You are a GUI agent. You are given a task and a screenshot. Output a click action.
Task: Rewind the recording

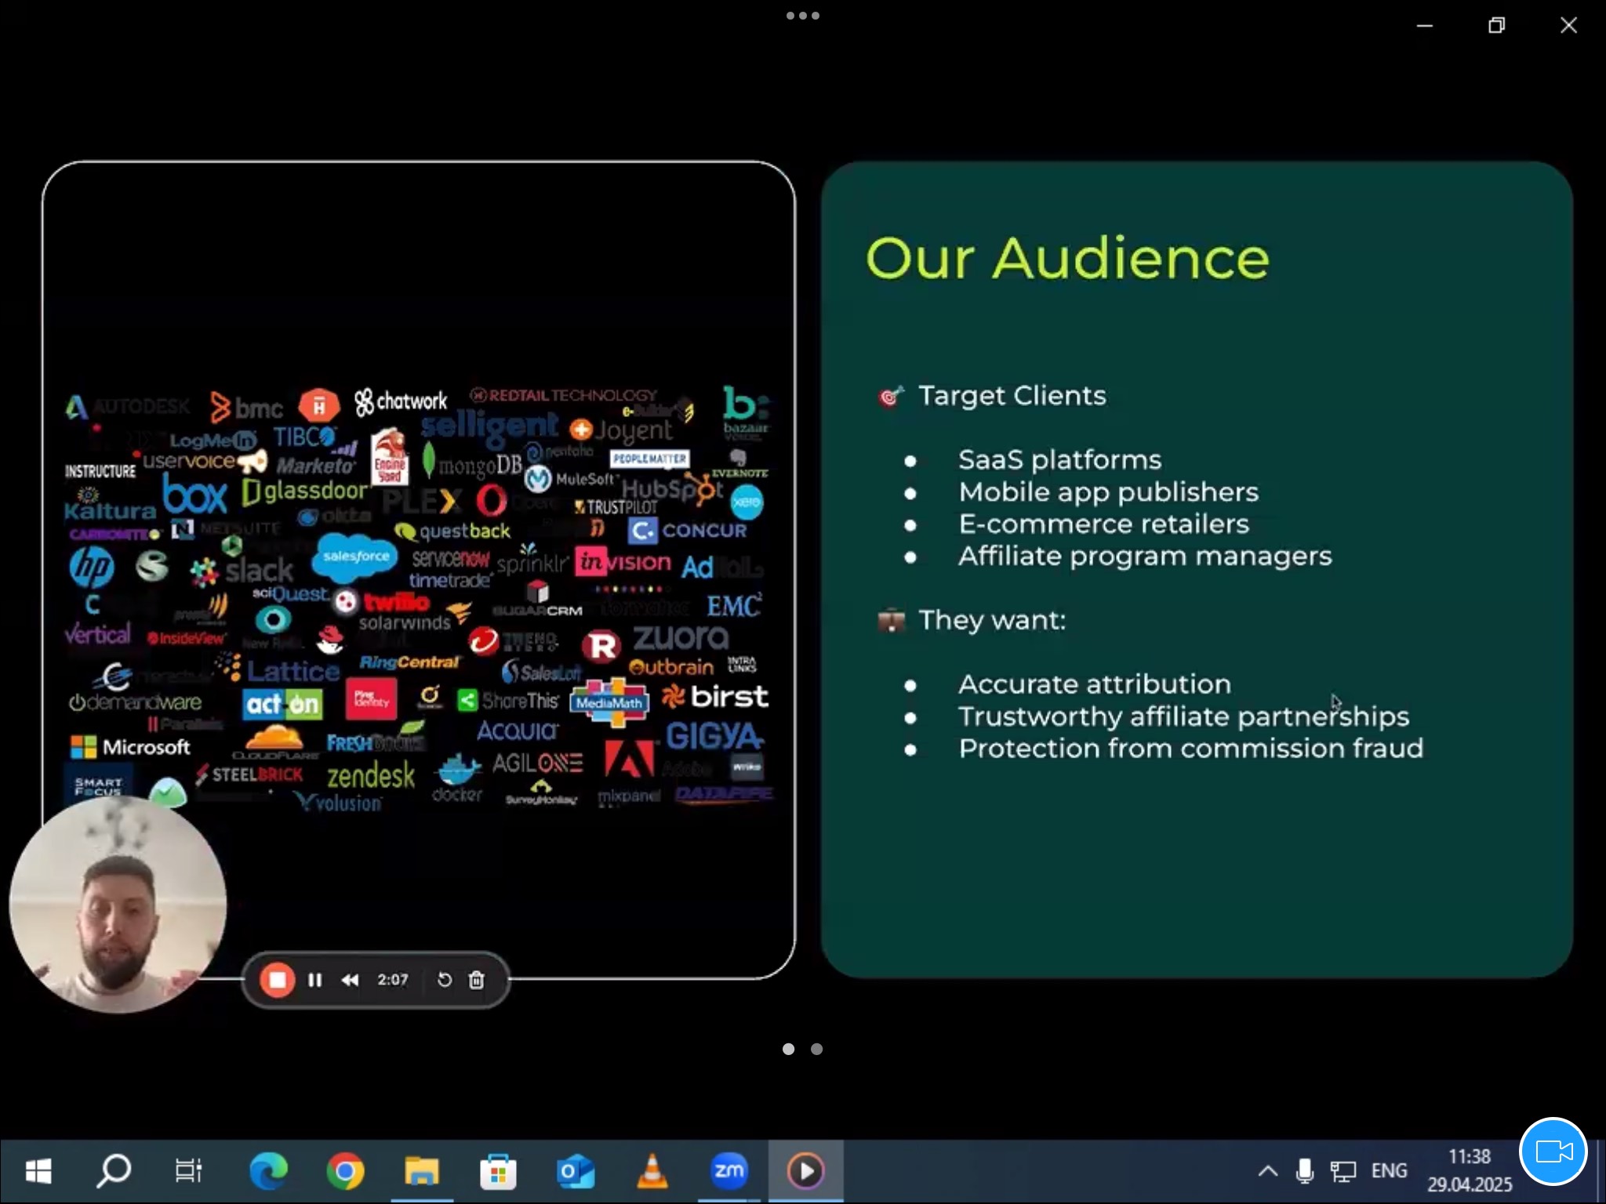(x=350, y=980)
